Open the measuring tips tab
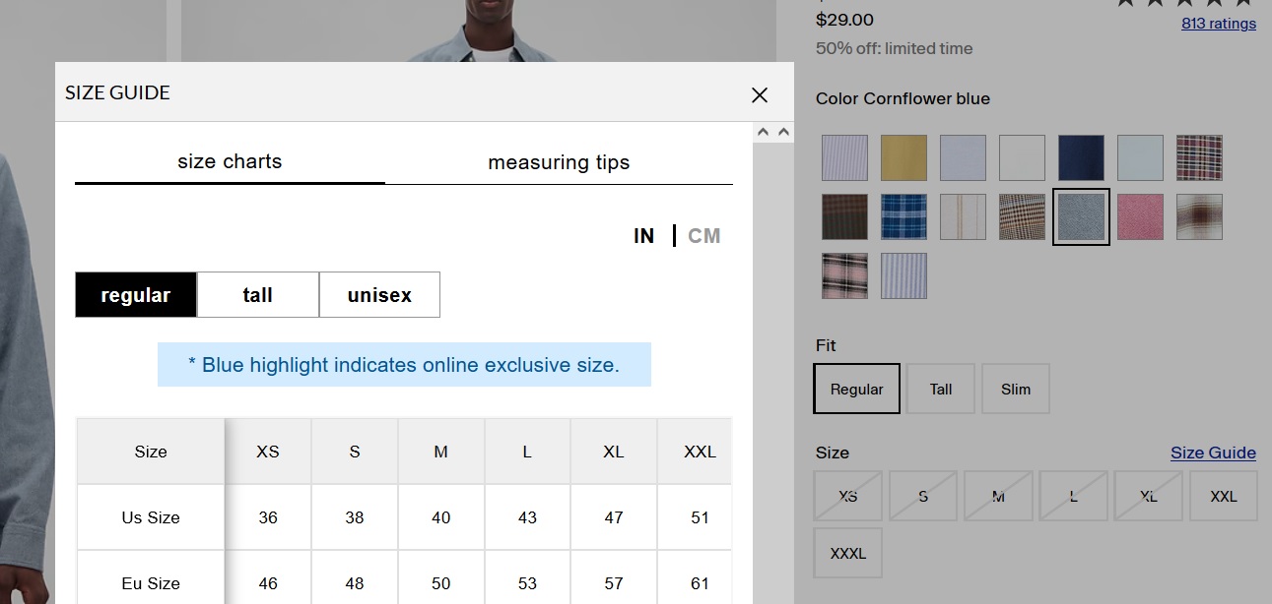 point(559,162)
